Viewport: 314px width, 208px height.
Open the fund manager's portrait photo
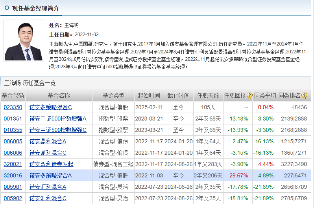24,40
